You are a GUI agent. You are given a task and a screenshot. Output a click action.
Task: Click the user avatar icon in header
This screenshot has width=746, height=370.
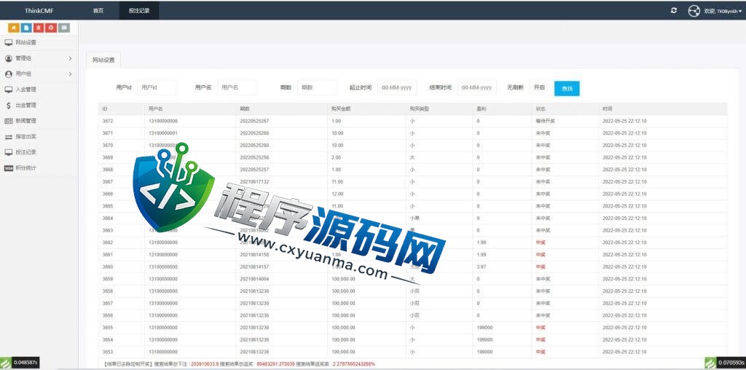tap(694, 10)
